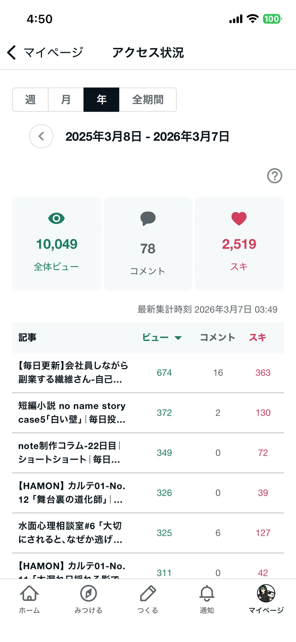Sort table by スキ column header
This screenshot has height=642, width=296.
(258, 337)
